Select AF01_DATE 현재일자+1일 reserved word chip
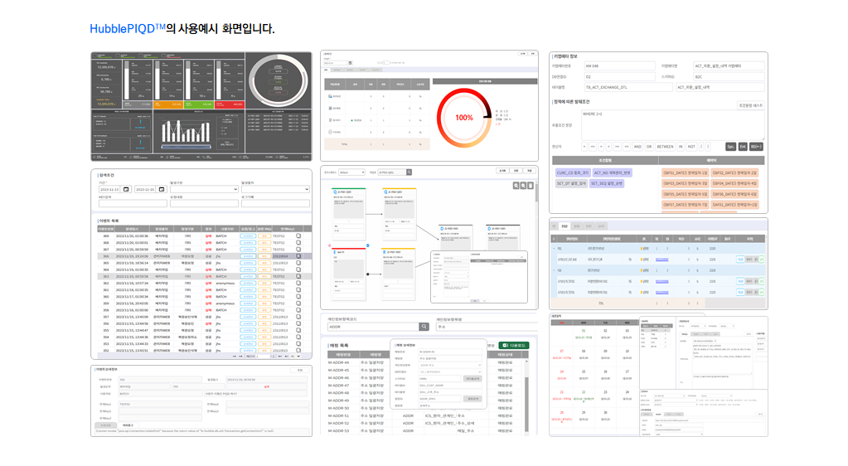This screenshot has height=466, width=848. [734, 205]
